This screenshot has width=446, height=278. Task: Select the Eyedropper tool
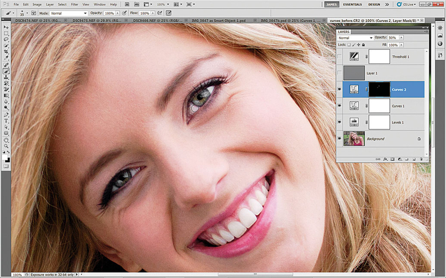click(6, 58)
